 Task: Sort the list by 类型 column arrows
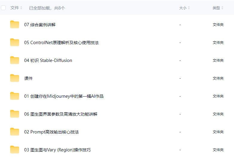pos(222,8)
